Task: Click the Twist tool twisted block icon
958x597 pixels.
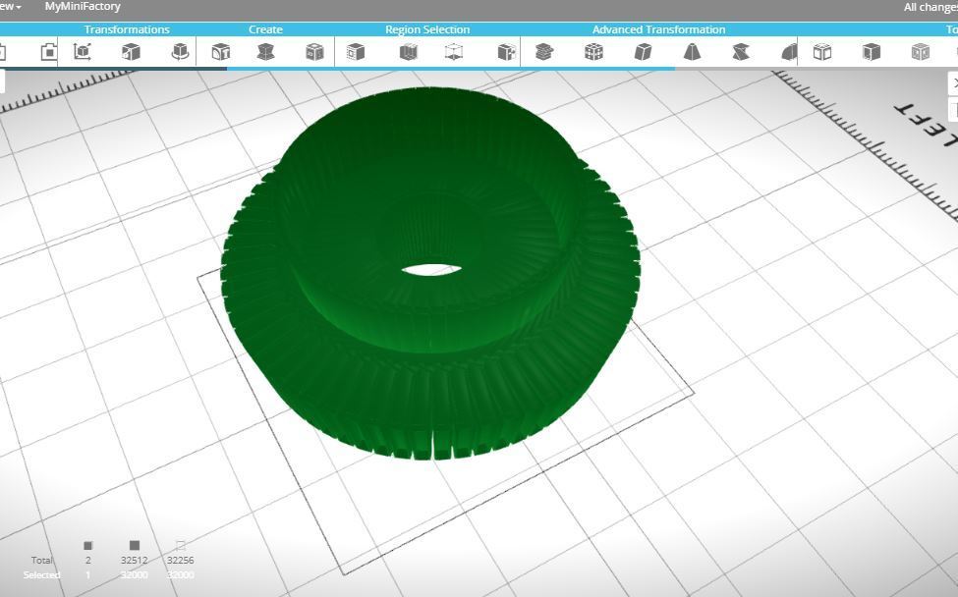Action: [741, 52]
